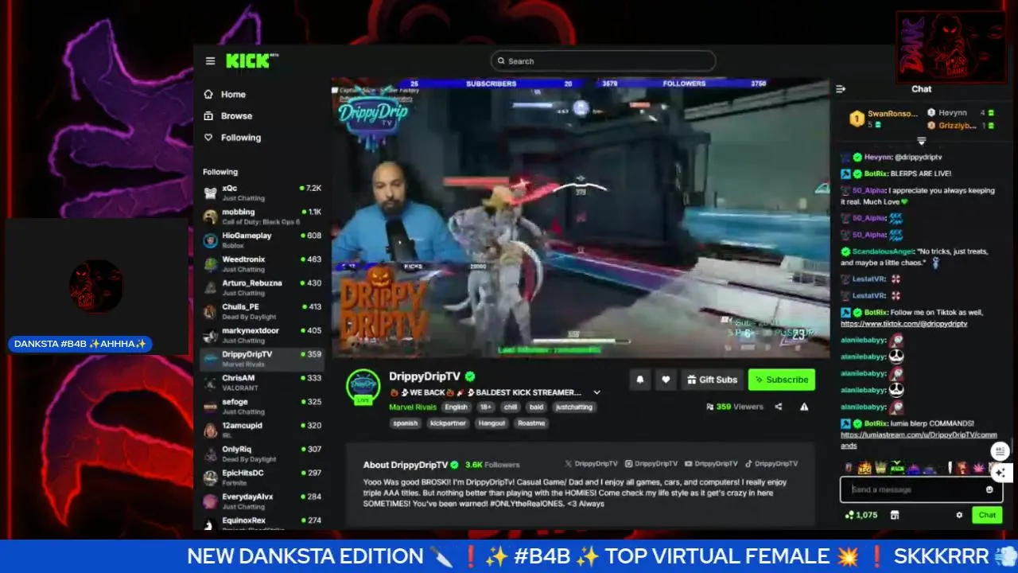The width and height of the screenshot is (1018, 573).
Task: Select the kickpartner tag
Action: click(x=447, y=423)
